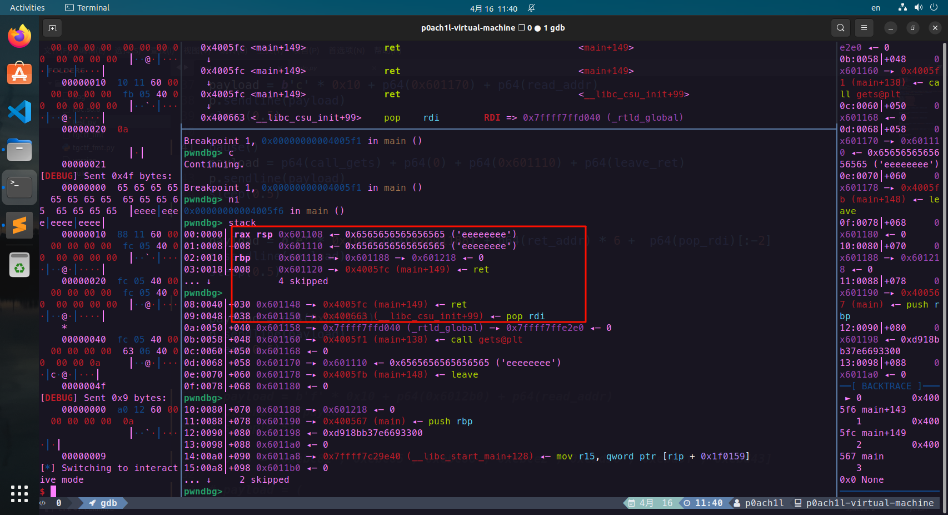Click the RDI register value line
Image resolution: width=948 pixels, height=515 pixels.
583,117
